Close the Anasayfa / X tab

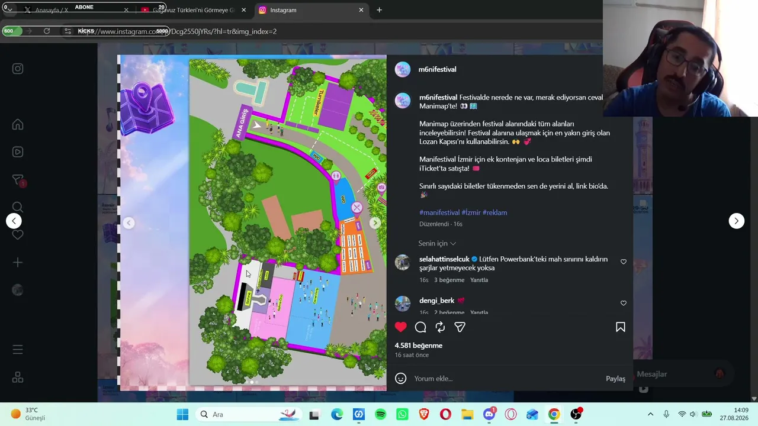pyautogui.click(x=126, y=10)
